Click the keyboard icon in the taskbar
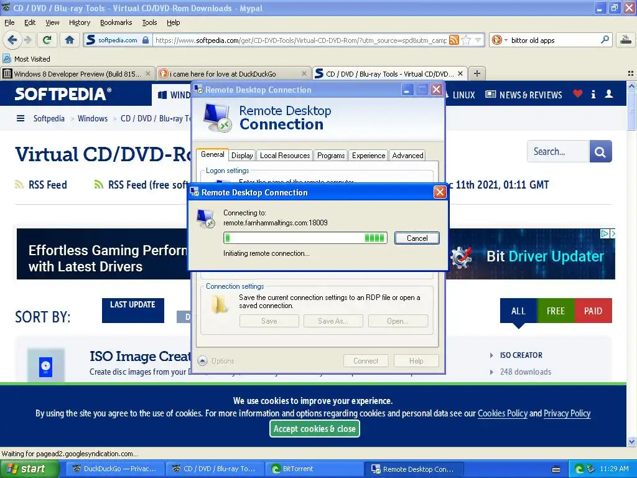 coord(556,469)
